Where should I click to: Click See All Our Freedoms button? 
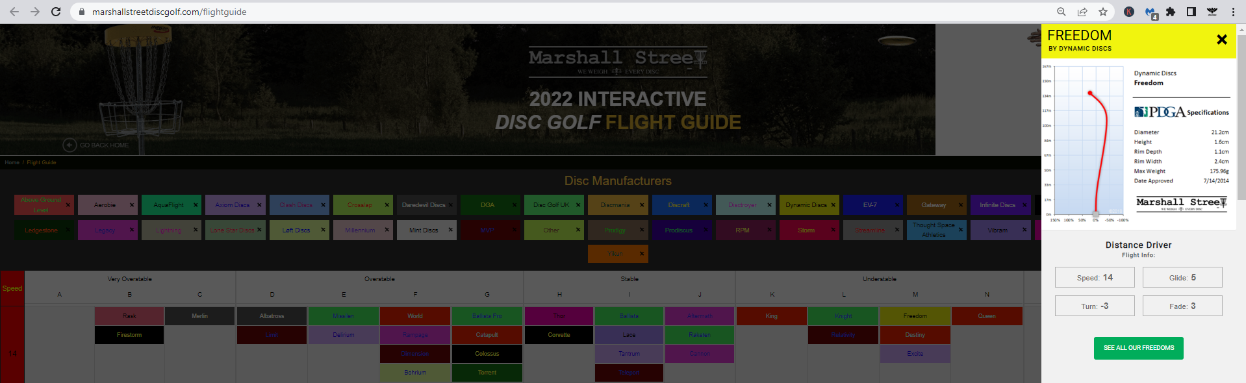(x=1138, y=348)
